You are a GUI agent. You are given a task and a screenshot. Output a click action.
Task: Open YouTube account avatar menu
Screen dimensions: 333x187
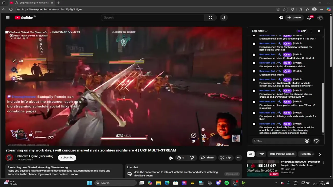point(321,18)
